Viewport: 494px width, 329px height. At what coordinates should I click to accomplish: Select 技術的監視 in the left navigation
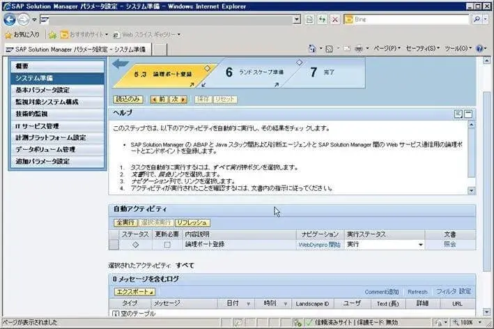(x=57, y=114)
